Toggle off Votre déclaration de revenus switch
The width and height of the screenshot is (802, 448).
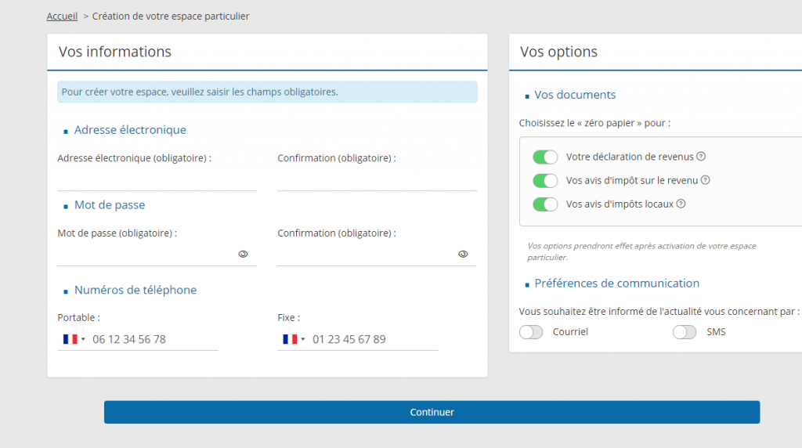click(x=545, y=157)
